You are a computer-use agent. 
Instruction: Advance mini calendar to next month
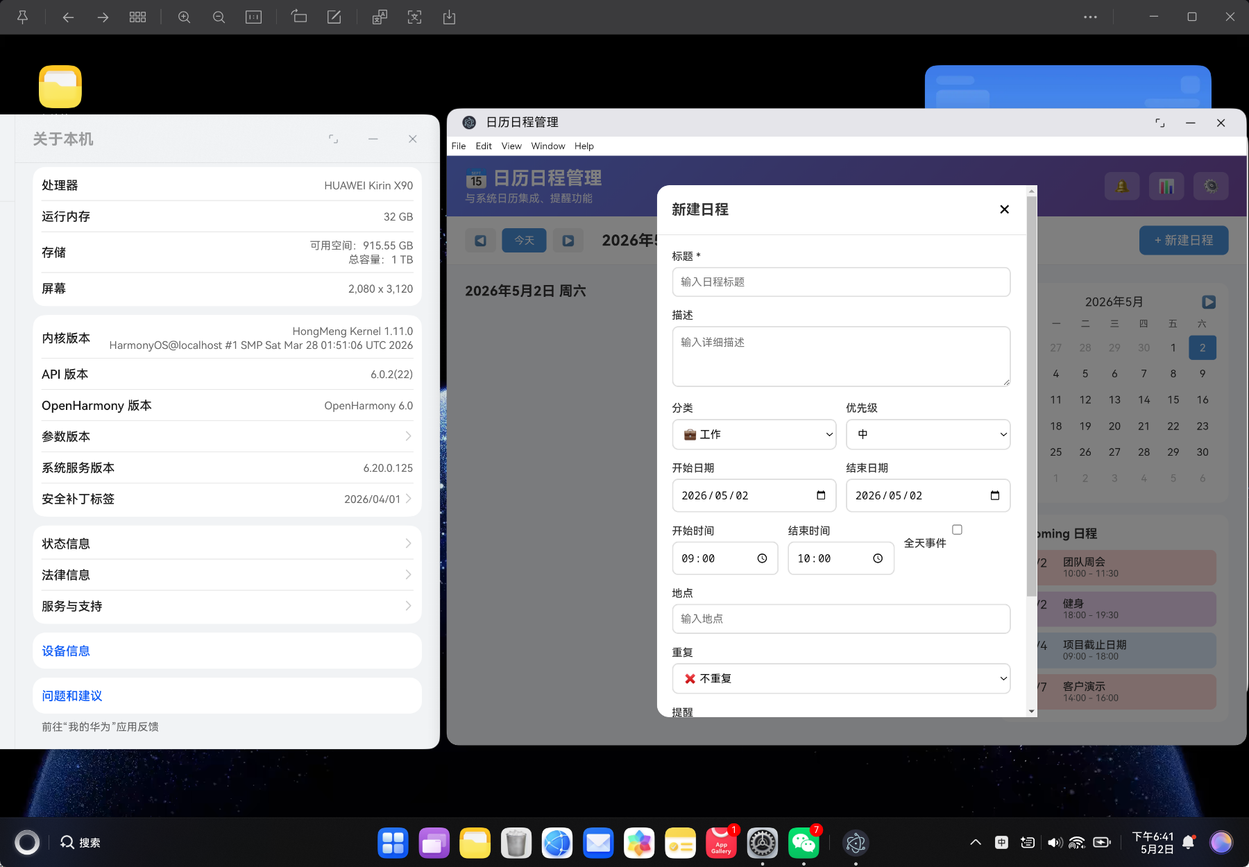point(1209,302)
